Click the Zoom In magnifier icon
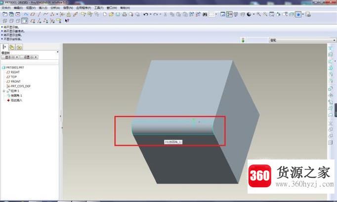337x202 pixels. click(259, 14)
